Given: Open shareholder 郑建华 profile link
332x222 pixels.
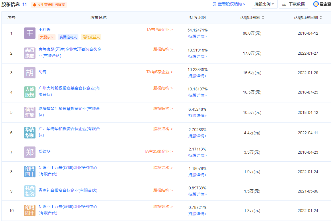Looking at the screenshot, I should [x=44, y=151].
